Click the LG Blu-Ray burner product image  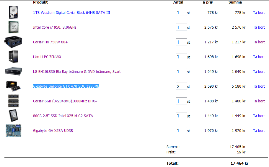(14, 71)
